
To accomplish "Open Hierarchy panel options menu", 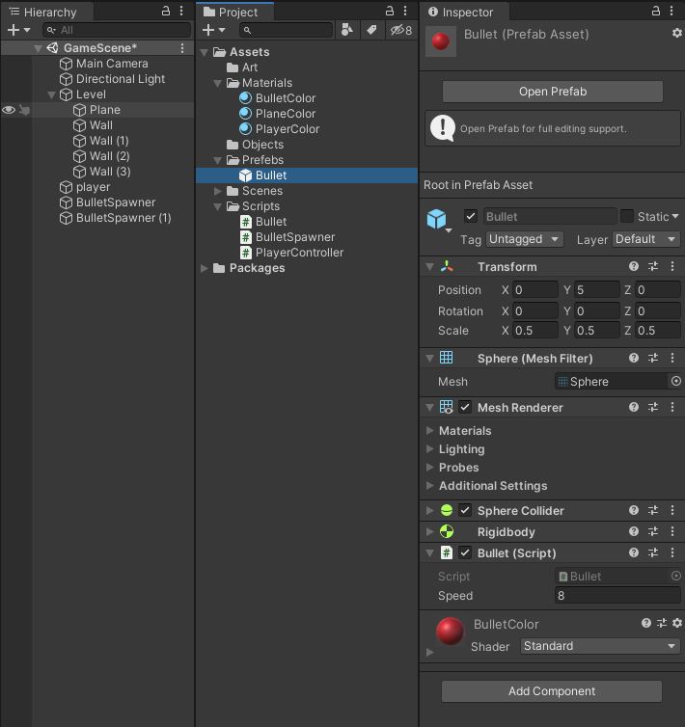I will click(x=181, y=12).
